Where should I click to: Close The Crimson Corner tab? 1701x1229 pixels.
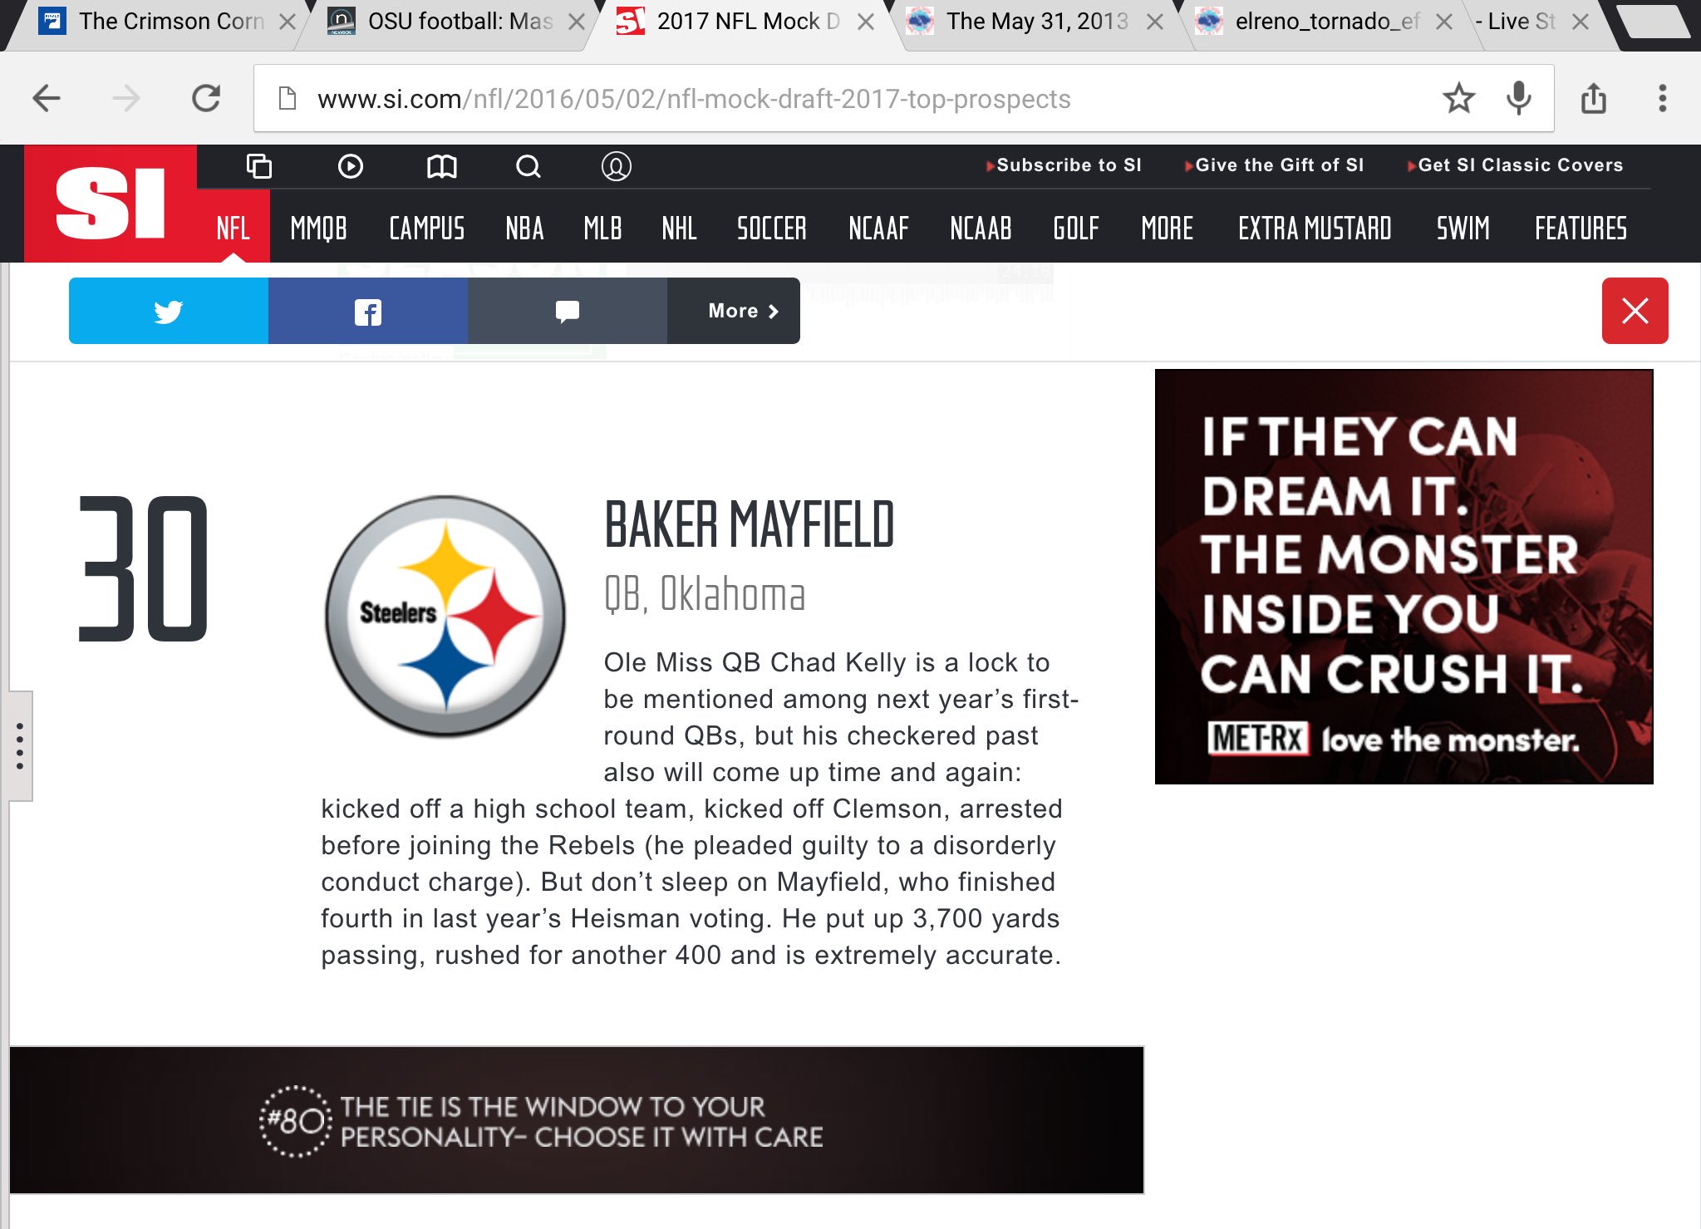coord(288,22)
